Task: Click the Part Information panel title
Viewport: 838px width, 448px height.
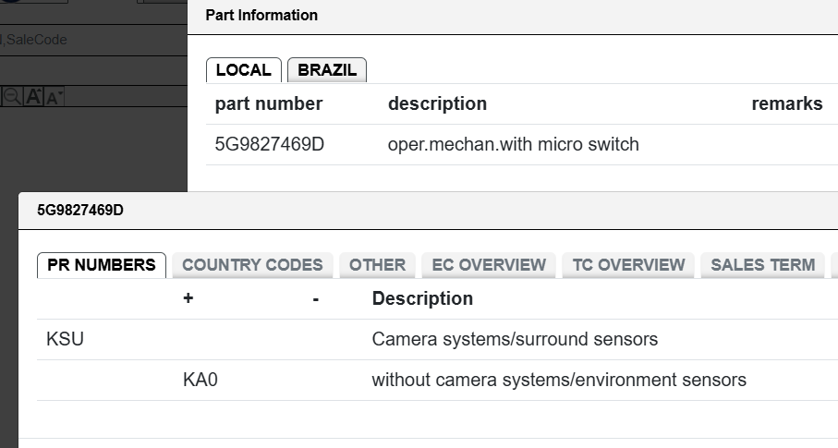Action: coord(261,15)
